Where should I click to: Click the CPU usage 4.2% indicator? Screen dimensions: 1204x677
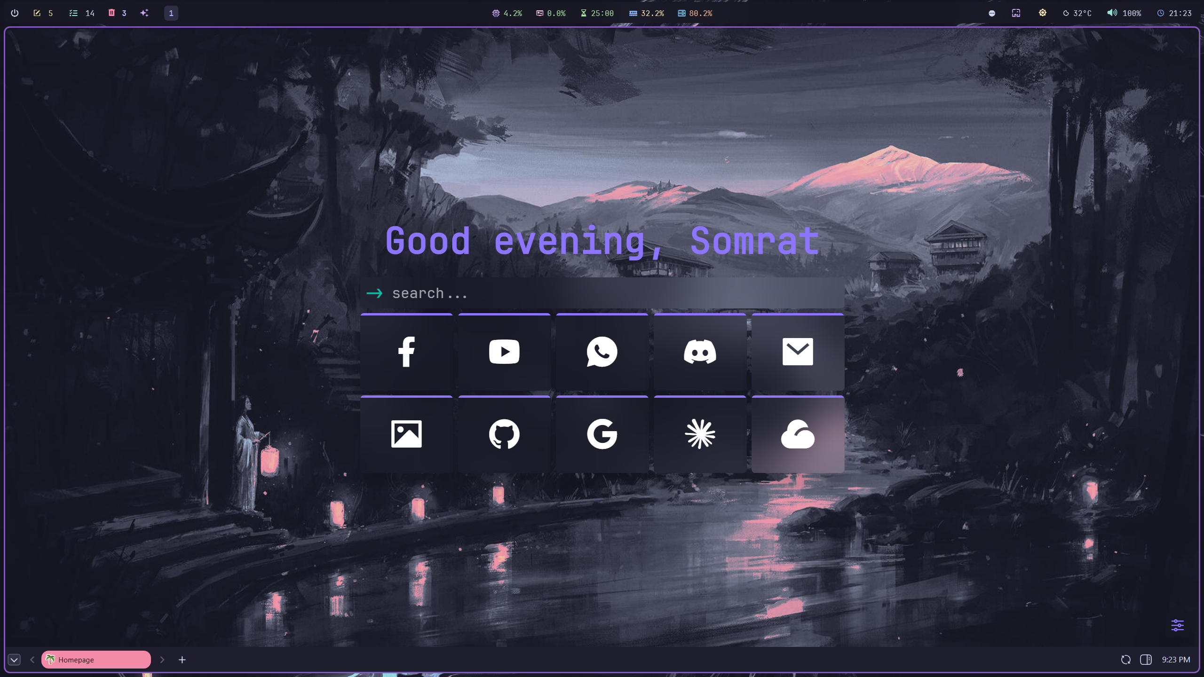point(507,13)
